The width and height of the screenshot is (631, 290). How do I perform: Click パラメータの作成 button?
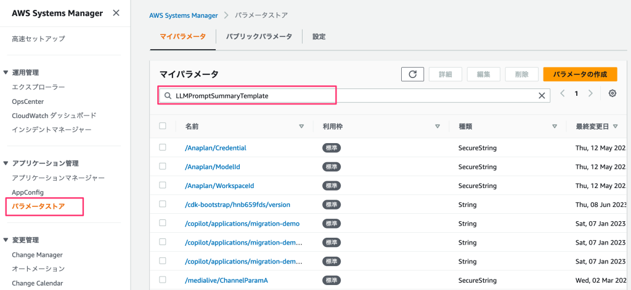click(580, 74)
